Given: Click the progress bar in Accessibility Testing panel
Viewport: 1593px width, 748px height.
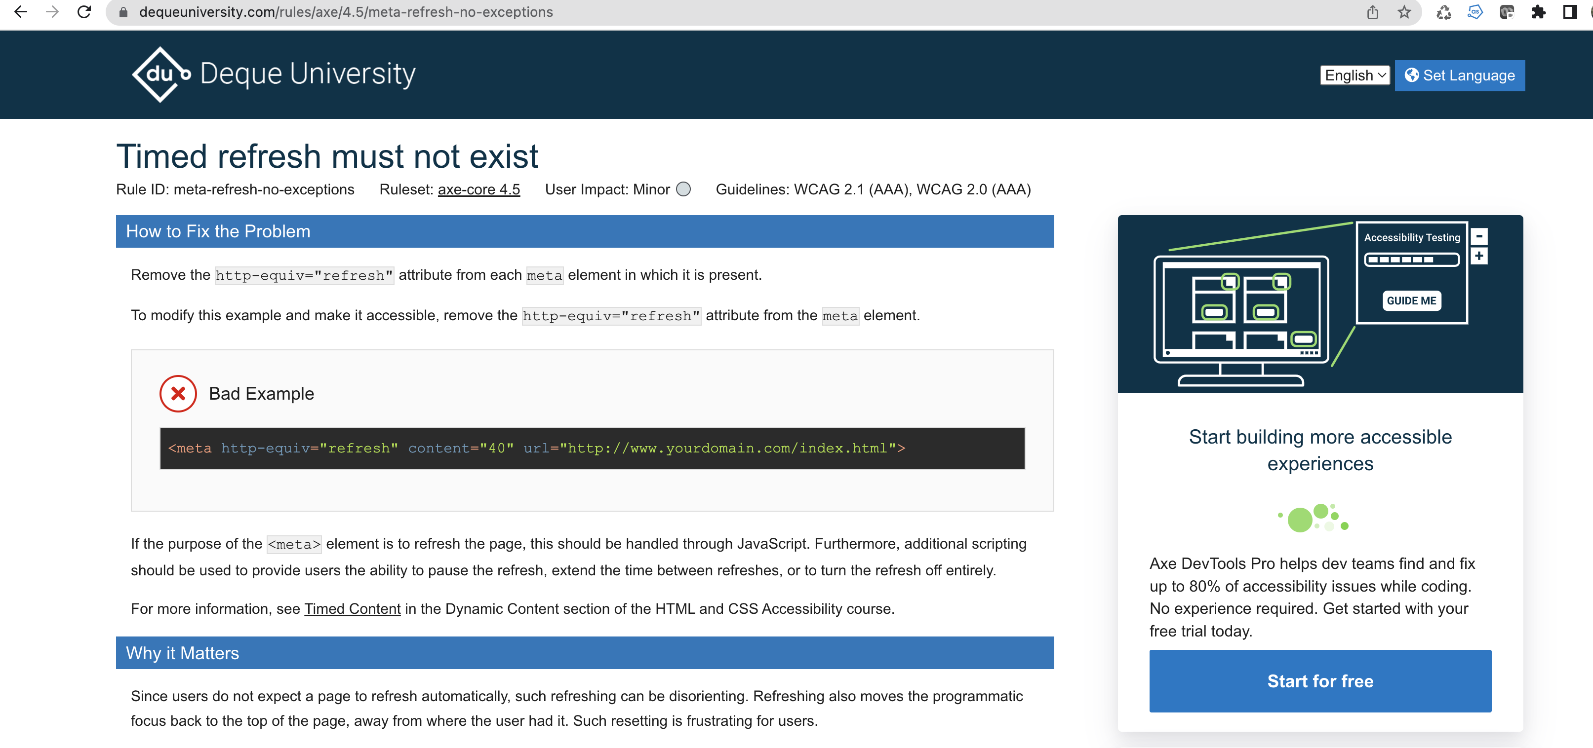Looking at the screenshot, I should click(1412, 260).
